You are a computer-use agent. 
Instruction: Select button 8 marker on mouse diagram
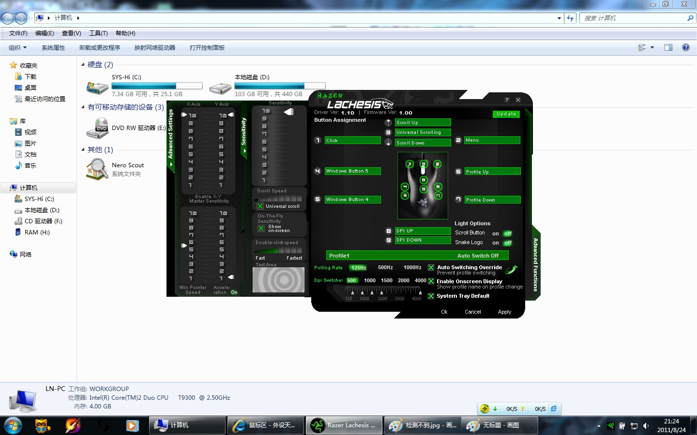click(x=423, y=180)
